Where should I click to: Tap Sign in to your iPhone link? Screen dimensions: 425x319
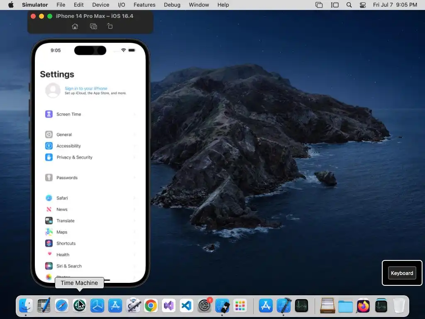click(x=86, y=88)
